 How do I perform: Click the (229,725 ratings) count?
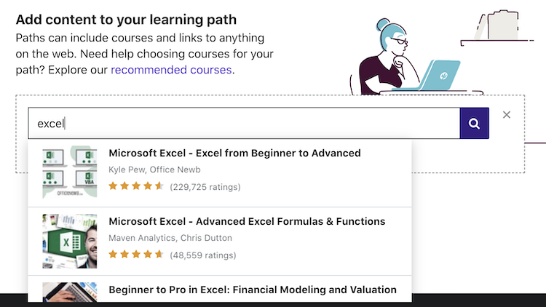205,187
